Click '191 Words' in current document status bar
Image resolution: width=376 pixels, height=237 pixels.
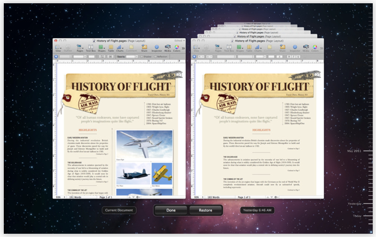[x=75, y=197]
